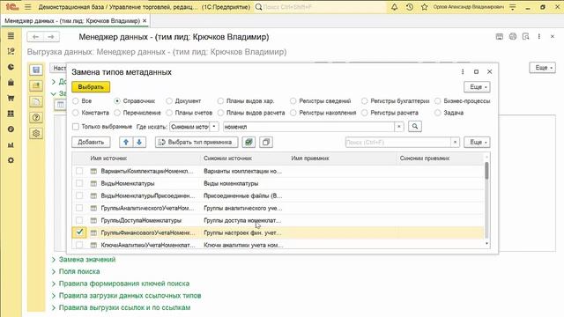Uncheck the ГруппыФинансовогоУчетаНоменк row checkbox
Image resolution: width=564 pixels, height=317 pixels.
point(79,232)
